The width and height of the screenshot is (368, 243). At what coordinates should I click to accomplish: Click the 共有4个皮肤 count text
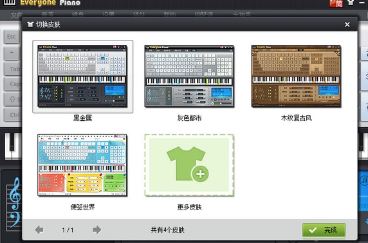pyautogui.click(x=167, y=230)
